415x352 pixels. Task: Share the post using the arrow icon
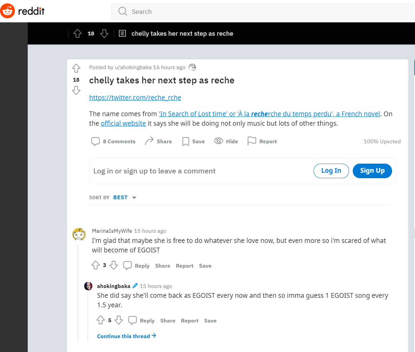[149, 141]
